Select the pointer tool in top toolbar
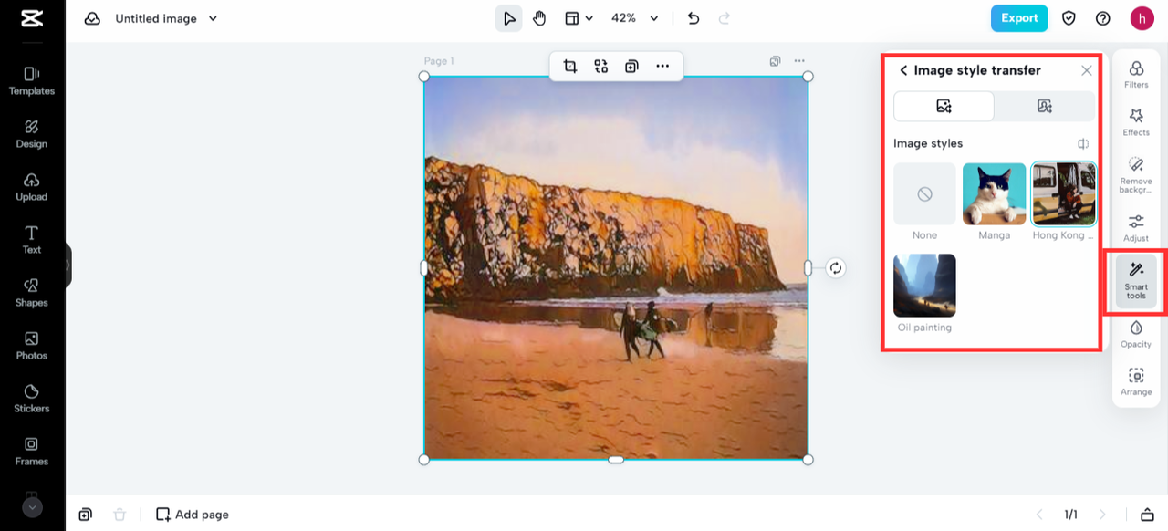Image resolution: width=1168 pixels, height=531 pixels. [509, 18]
